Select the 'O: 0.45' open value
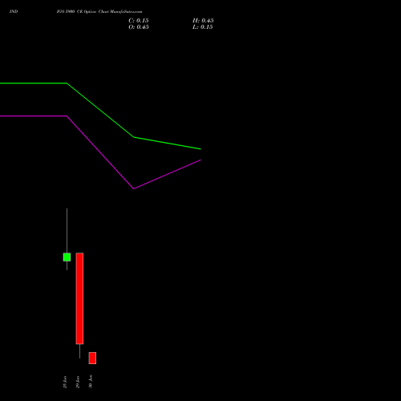 pyautogui.click(x=139, y=27)
